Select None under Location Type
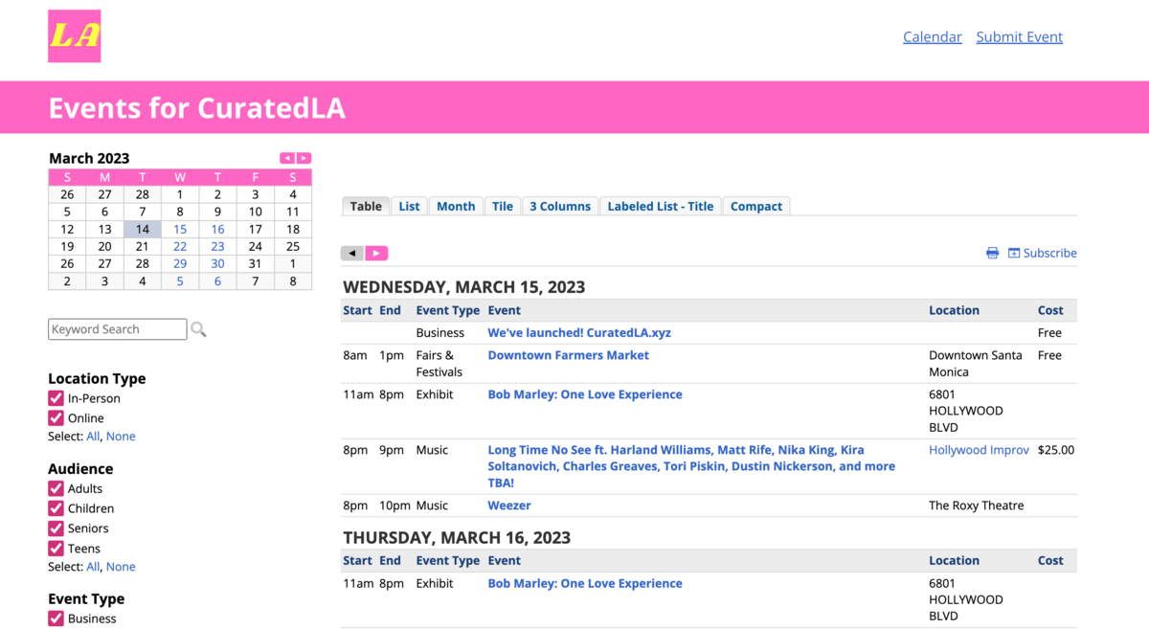The image size is (1149, 629). pos(121,436)
